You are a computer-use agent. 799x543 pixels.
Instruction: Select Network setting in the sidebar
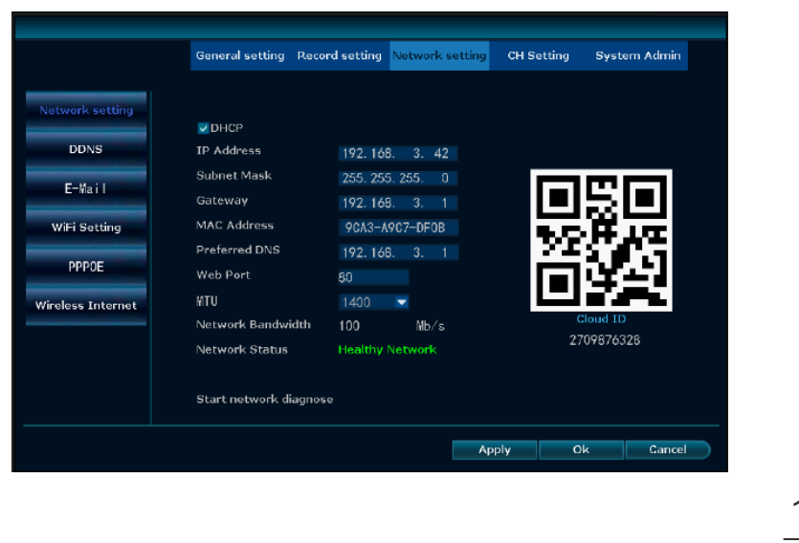point(86,110)
